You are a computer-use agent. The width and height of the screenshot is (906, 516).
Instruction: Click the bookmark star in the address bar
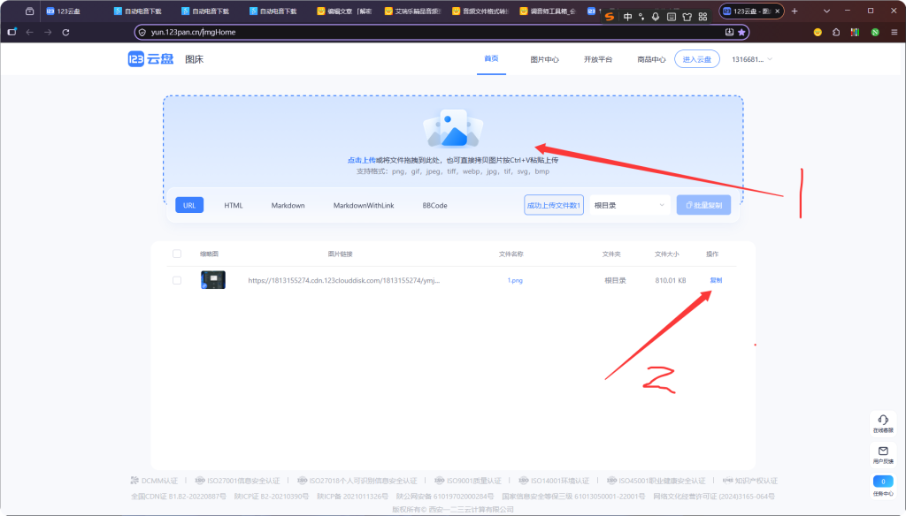pos(741,33)
